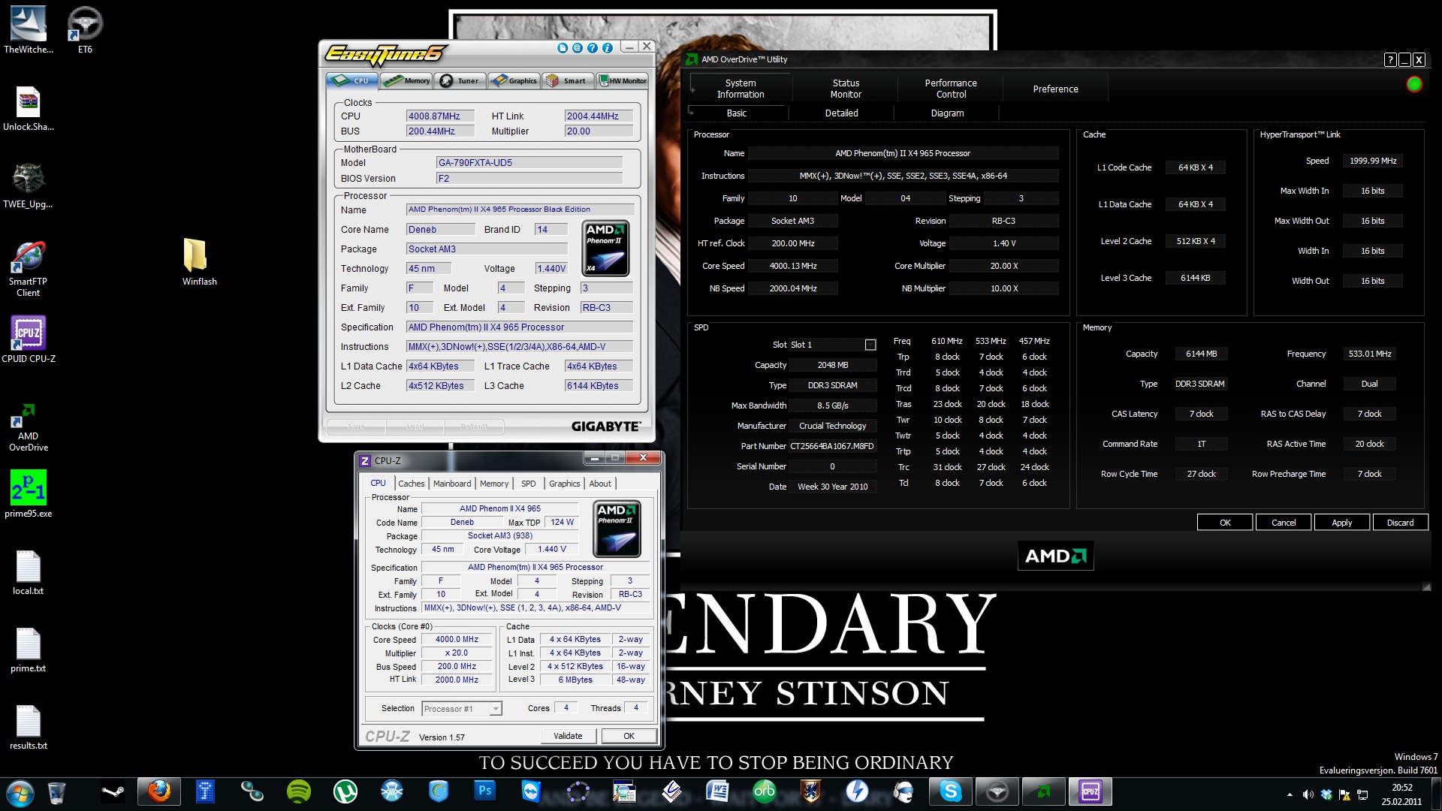The height and width of the screenshot is (811, 1442).
Task: Open System Information menu in AMD OverDrive
Action: [x=741, y=89]
